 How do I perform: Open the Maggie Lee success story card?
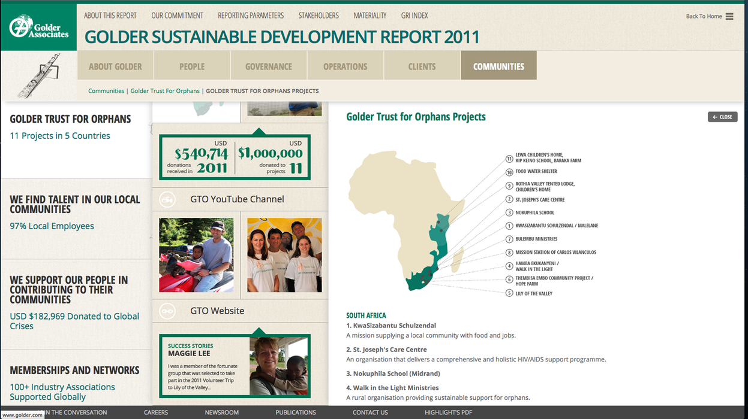point(235,366)
